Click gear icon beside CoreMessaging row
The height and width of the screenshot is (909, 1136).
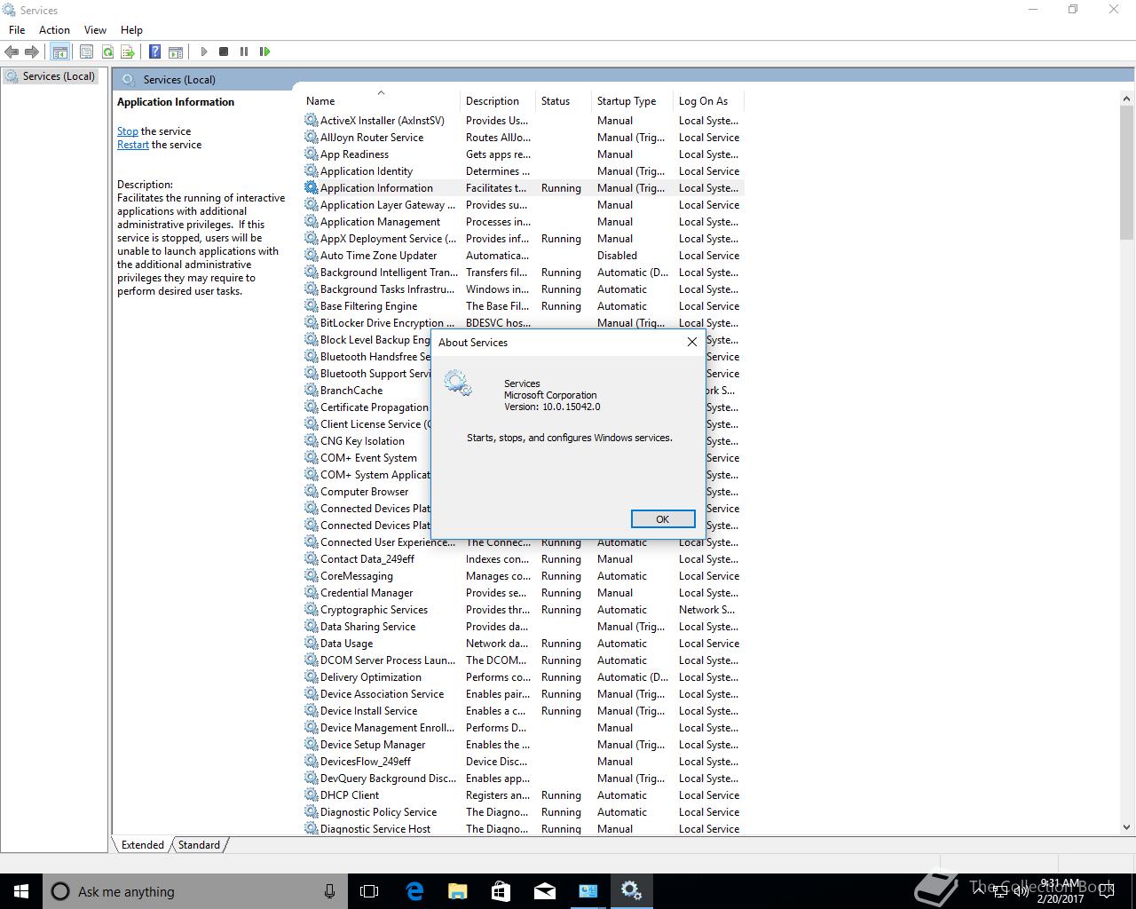[x=311, y=575]
